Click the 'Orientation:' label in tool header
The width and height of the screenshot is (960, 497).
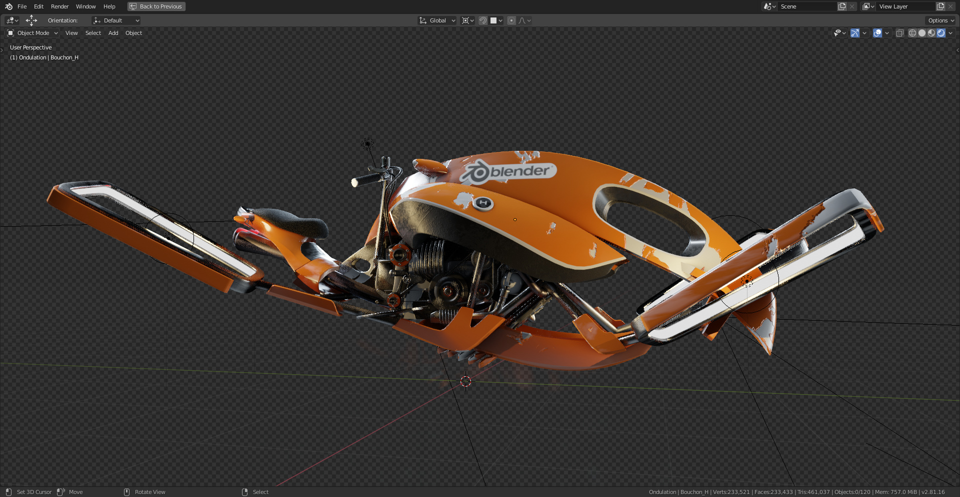pyautogui.click(x=62, y=20)
